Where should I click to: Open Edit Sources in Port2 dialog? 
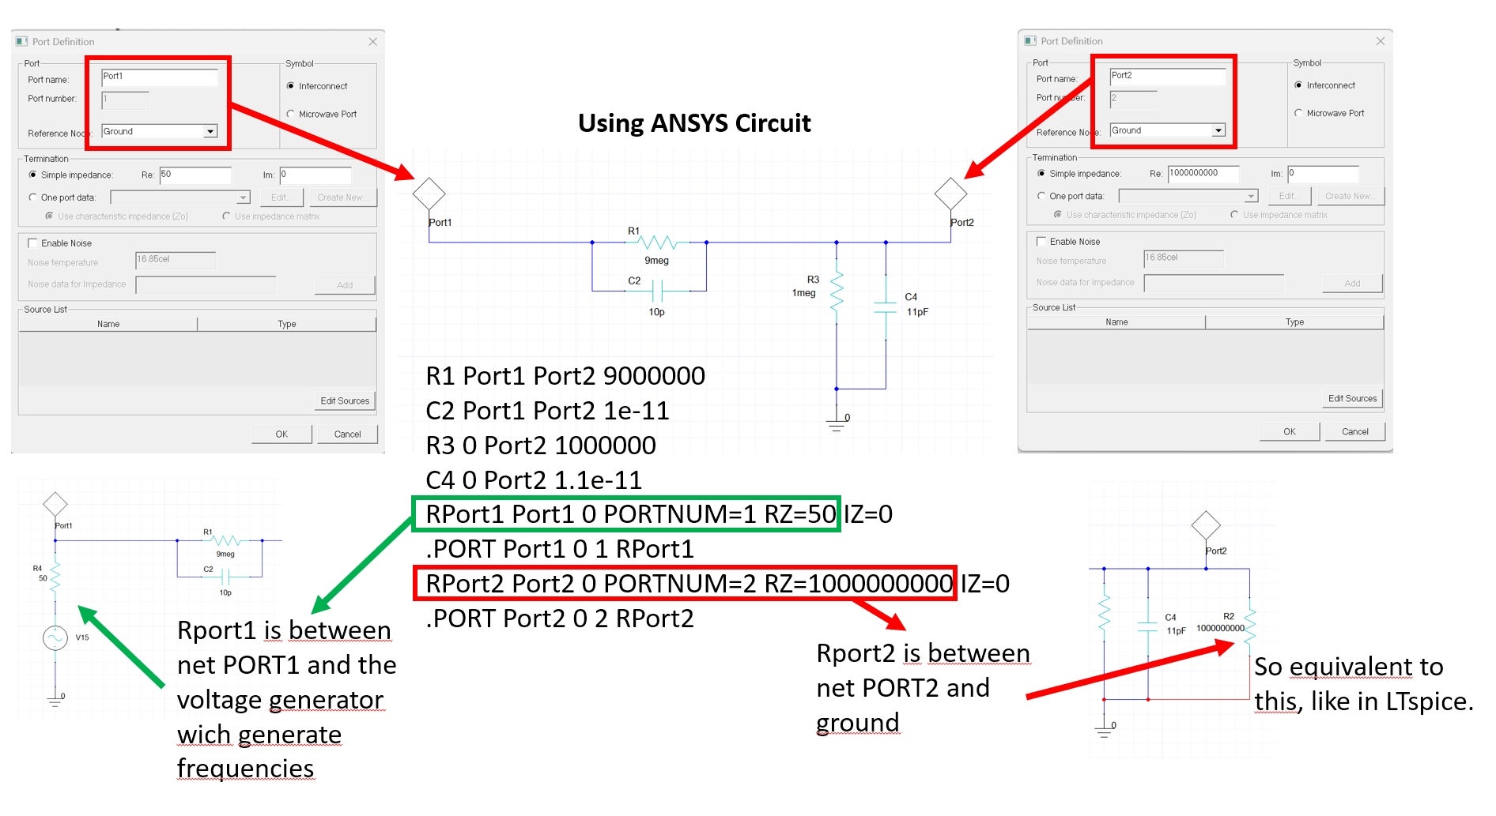click(1352, 399)
